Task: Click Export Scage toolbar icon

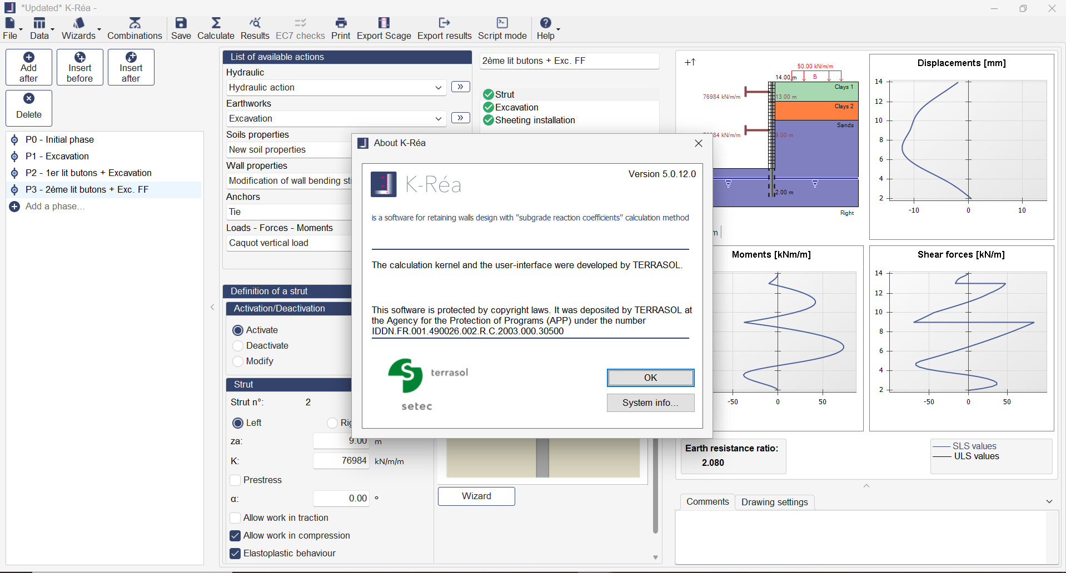Action: (383, 23)
